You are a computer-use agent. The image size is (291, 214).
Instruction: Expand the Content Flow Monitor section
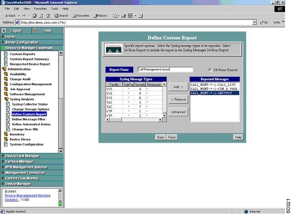click(x=32, y=178)
